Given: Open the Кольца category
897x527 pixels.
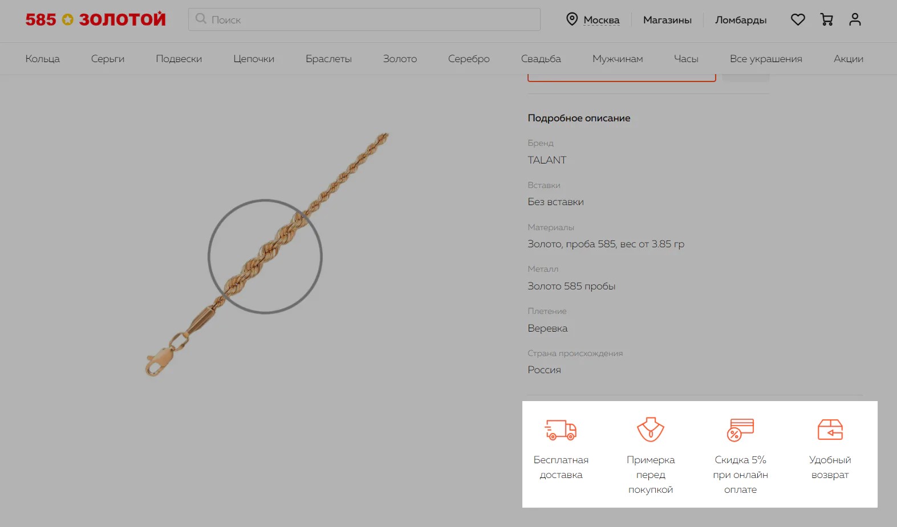Looking at the screenshot, I should point(42,59).
